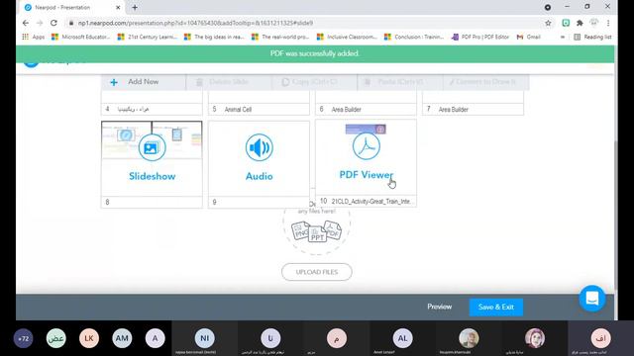This screenshot has width=634, height=356.
Task: Open Microsoft Educator bookmark
Action: click(x=81, y=37)
